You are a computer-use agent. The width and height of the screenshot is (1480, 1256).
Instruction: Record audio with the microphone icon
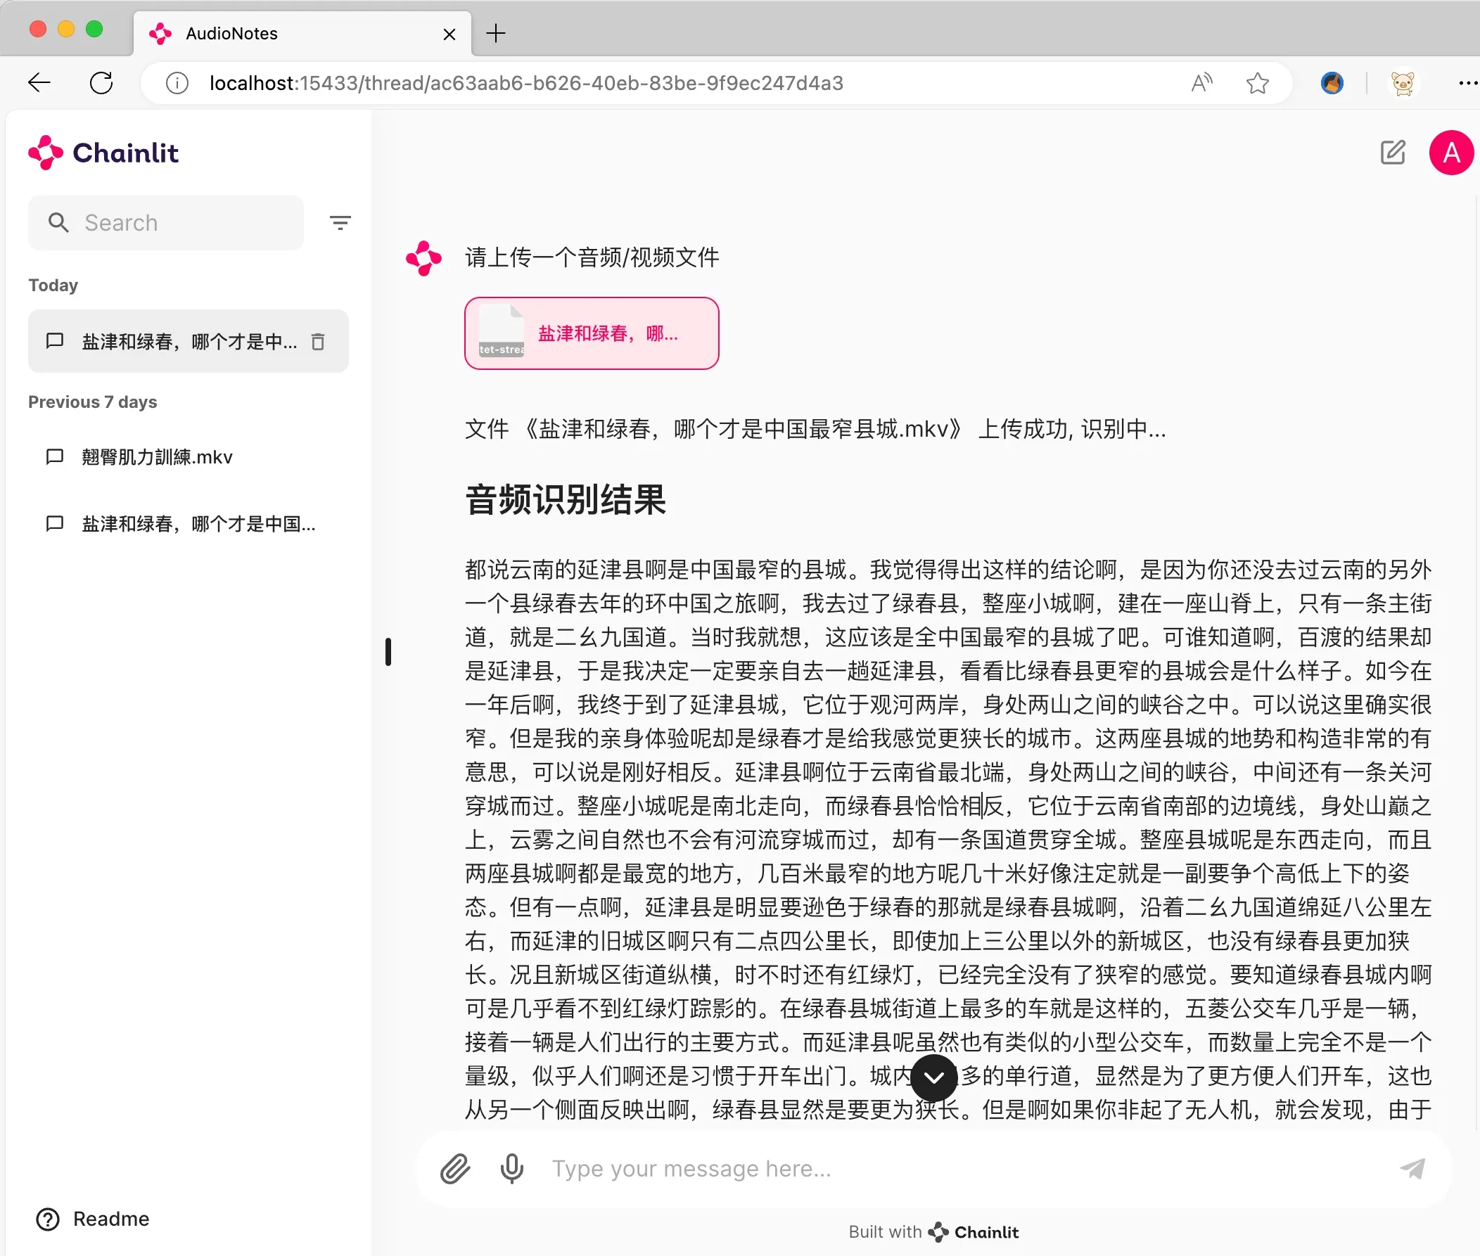click(512, 1167)
